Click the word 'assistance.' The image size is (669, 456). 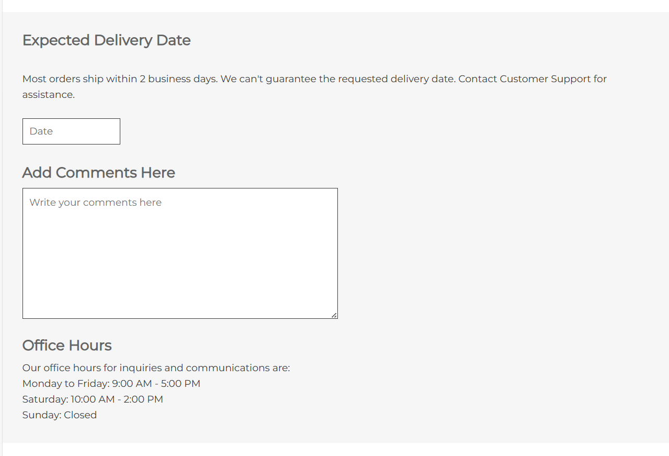click(x=48, y=95)
